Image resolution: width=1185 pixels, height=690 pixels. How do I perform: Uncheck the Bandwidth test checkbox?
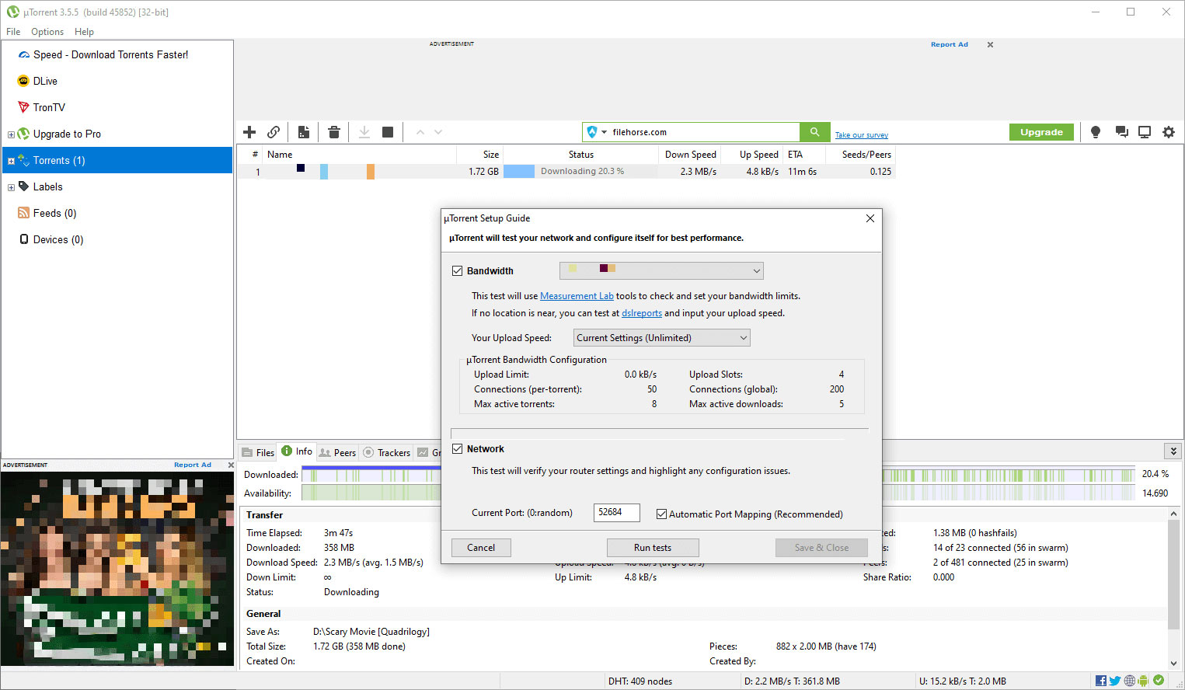(x=458, y=271)
